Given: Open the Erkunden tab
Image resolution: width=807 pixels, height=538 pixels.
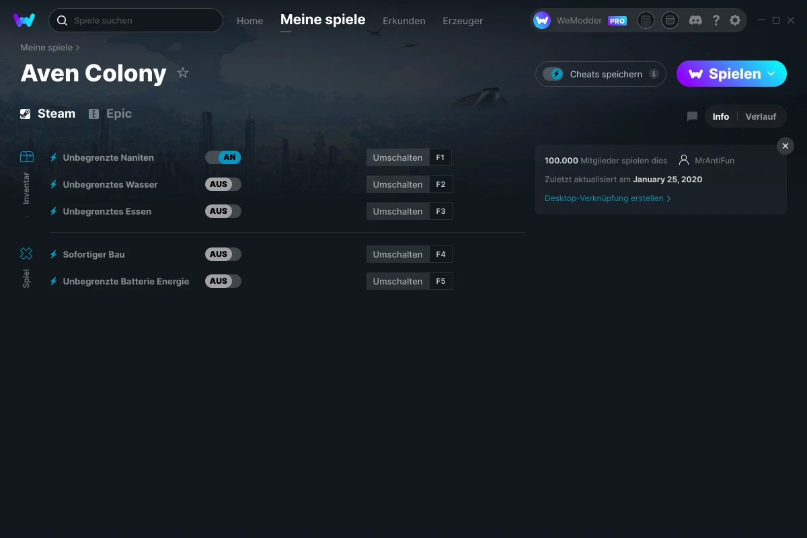Looking at the screenshot, I should [x=404, y=21].
